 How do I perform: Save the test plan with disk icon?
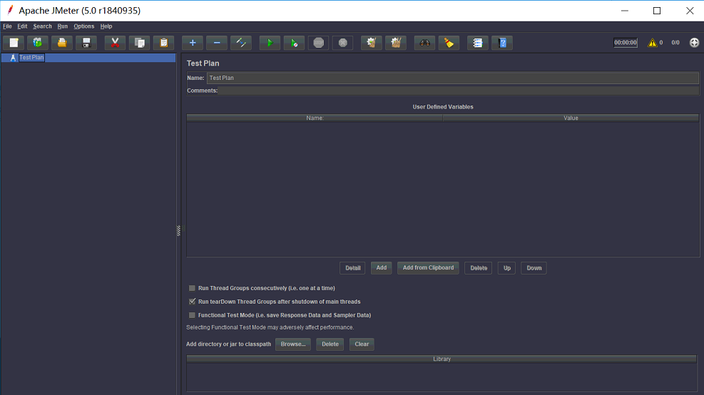(86, 43)
